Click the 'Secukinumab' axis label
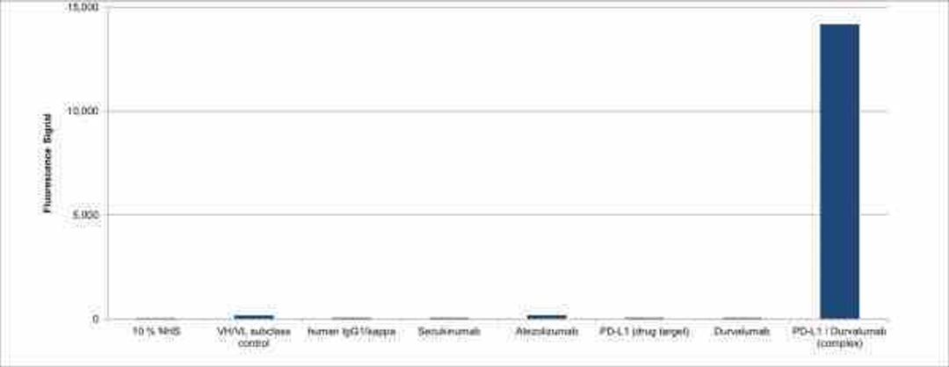949x367 pixels. coord(449,332)
